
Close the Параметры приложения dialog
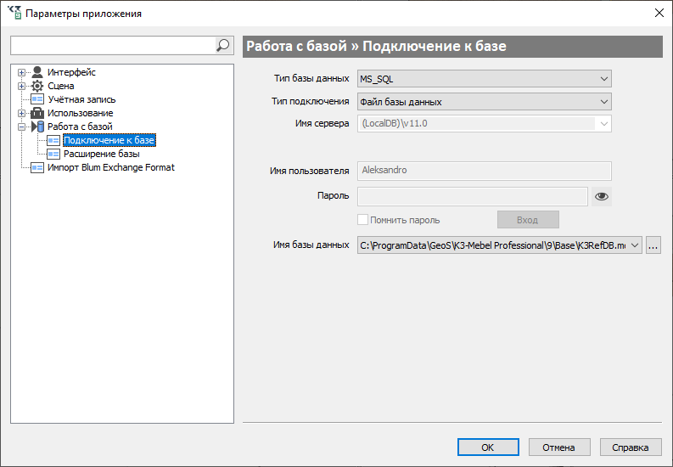659,13
